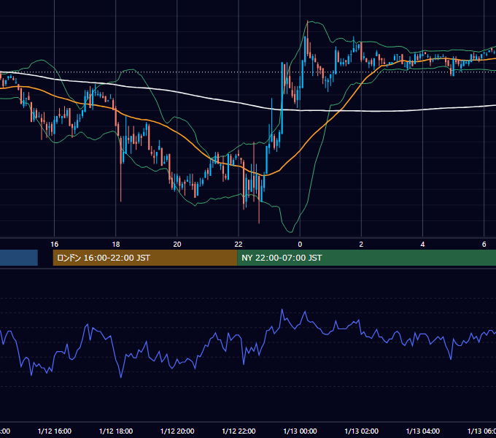This screenshot has height=438, width=496.
Task: Click the 6 hour label on price chart axis
Action: [484, 244]
